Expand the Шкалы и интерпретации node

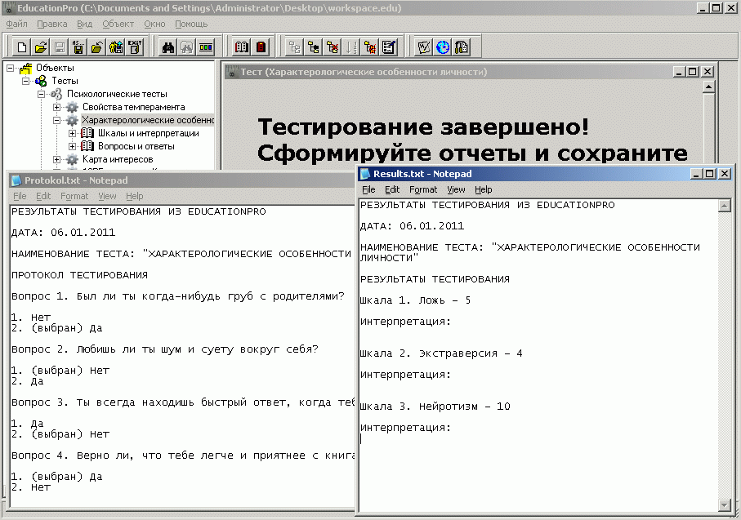[73, 134]
